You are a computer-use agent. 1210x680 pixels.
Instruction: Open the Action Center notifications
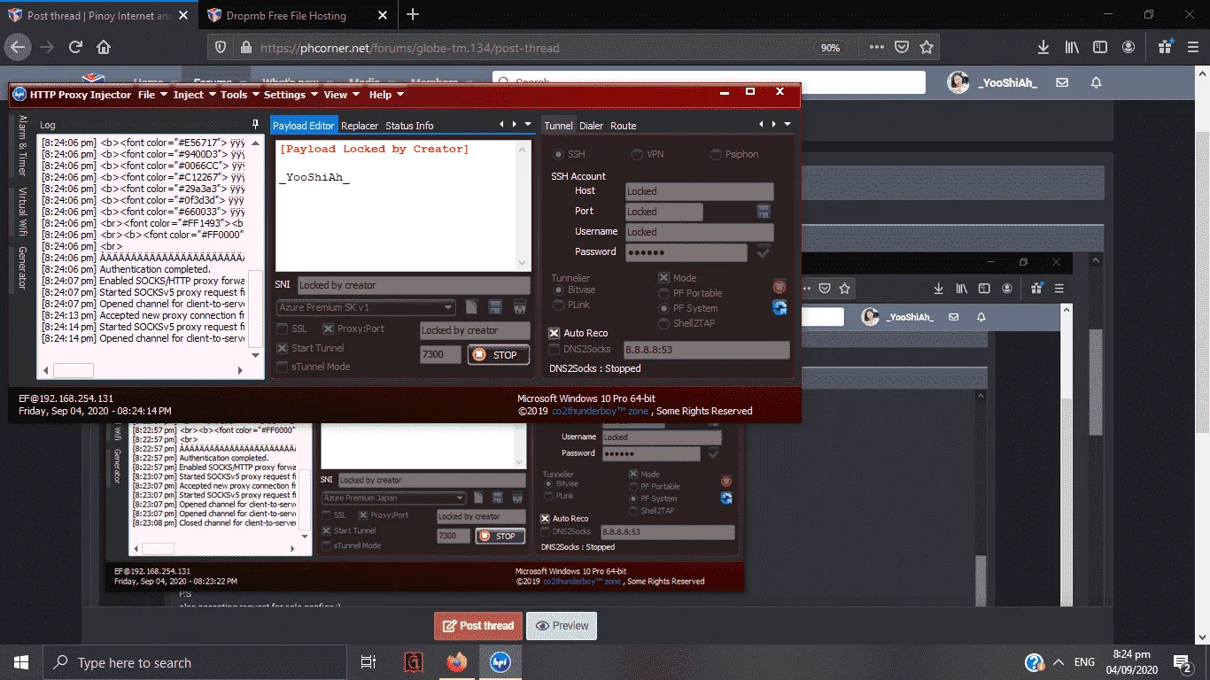[1183, 662]
